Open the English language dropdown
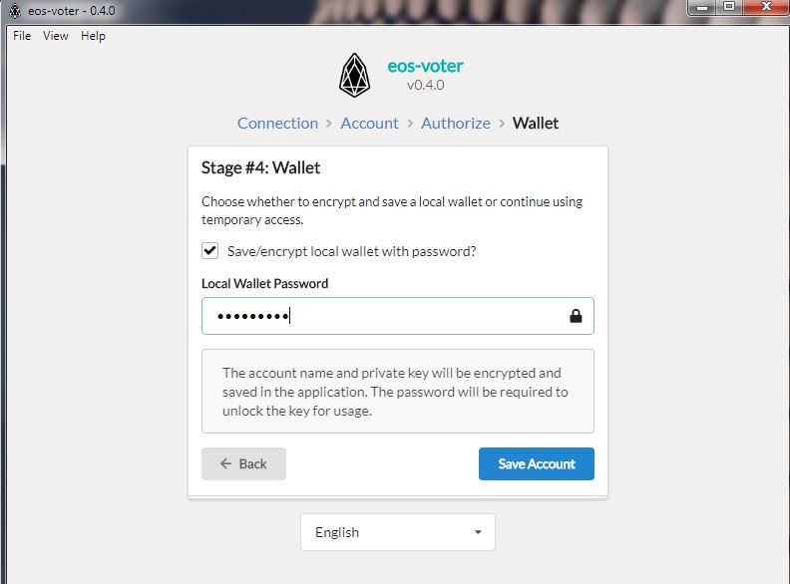The image size is (790, 584). [x=398, y=532]
